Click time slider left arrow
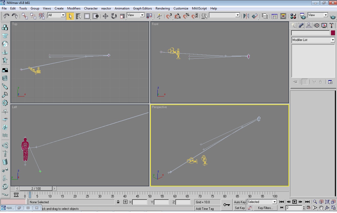The image size is (337, 213). point(17,188)
